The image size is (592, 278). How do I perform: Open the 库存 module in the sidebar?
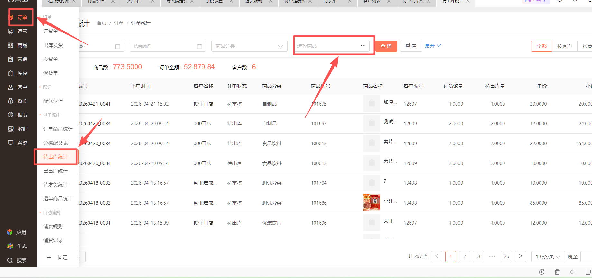tap(18, 73)
